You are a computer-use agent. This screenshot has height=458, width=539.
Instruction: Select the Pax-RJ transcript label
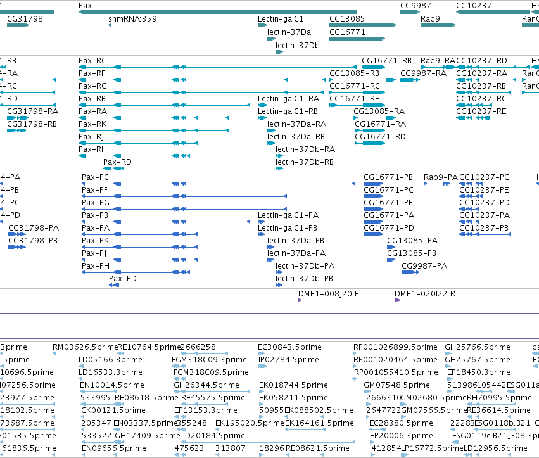coord(91,137)
